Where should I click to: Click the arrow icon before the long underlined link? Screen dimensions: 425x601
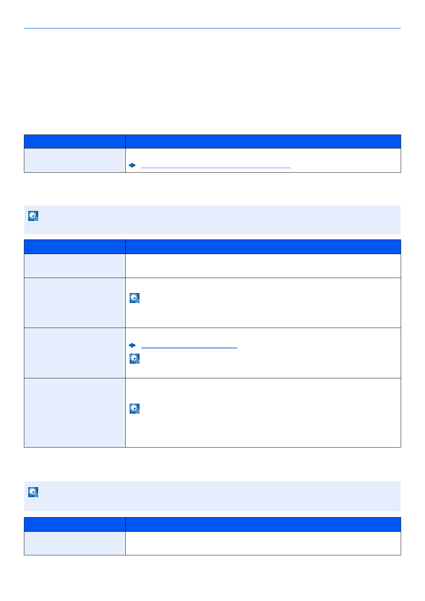pyautogui.click(x=133, y=166)
